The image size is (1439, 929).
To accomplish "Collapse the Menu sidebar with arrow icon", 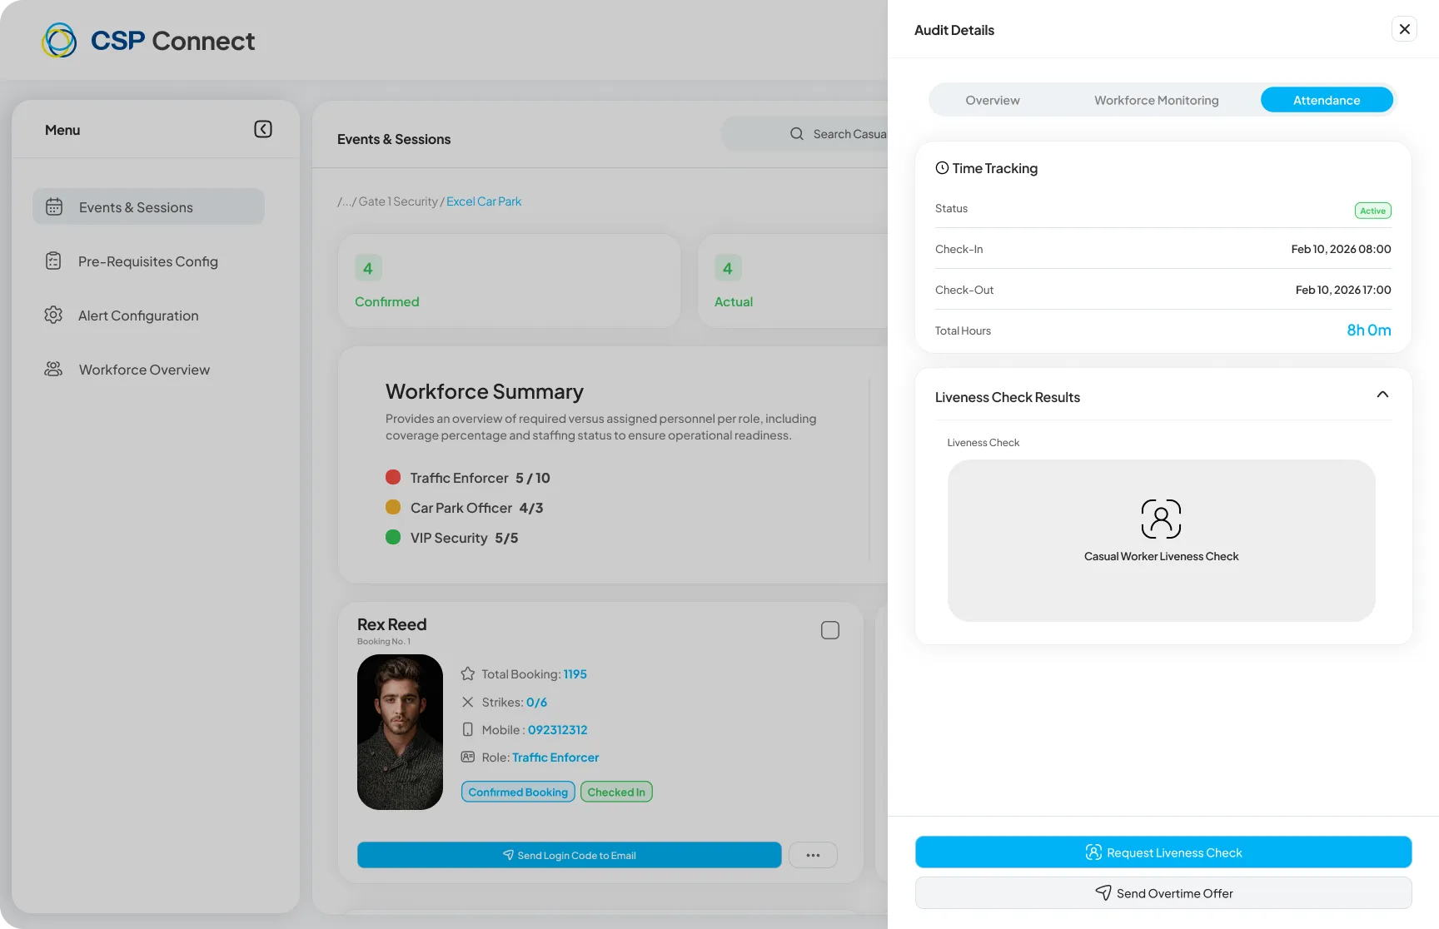I will [x=263, y=129].
